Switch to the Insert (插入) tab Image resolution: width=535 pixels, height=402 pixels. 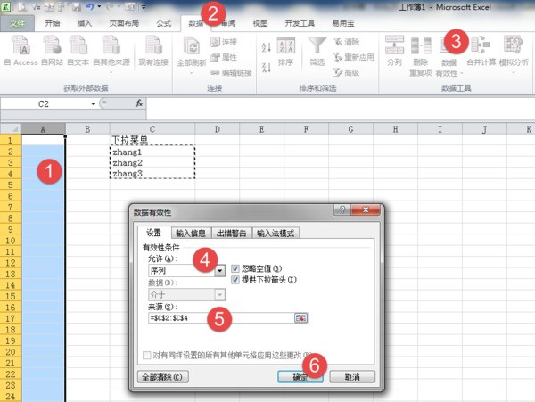pos(85,23)
